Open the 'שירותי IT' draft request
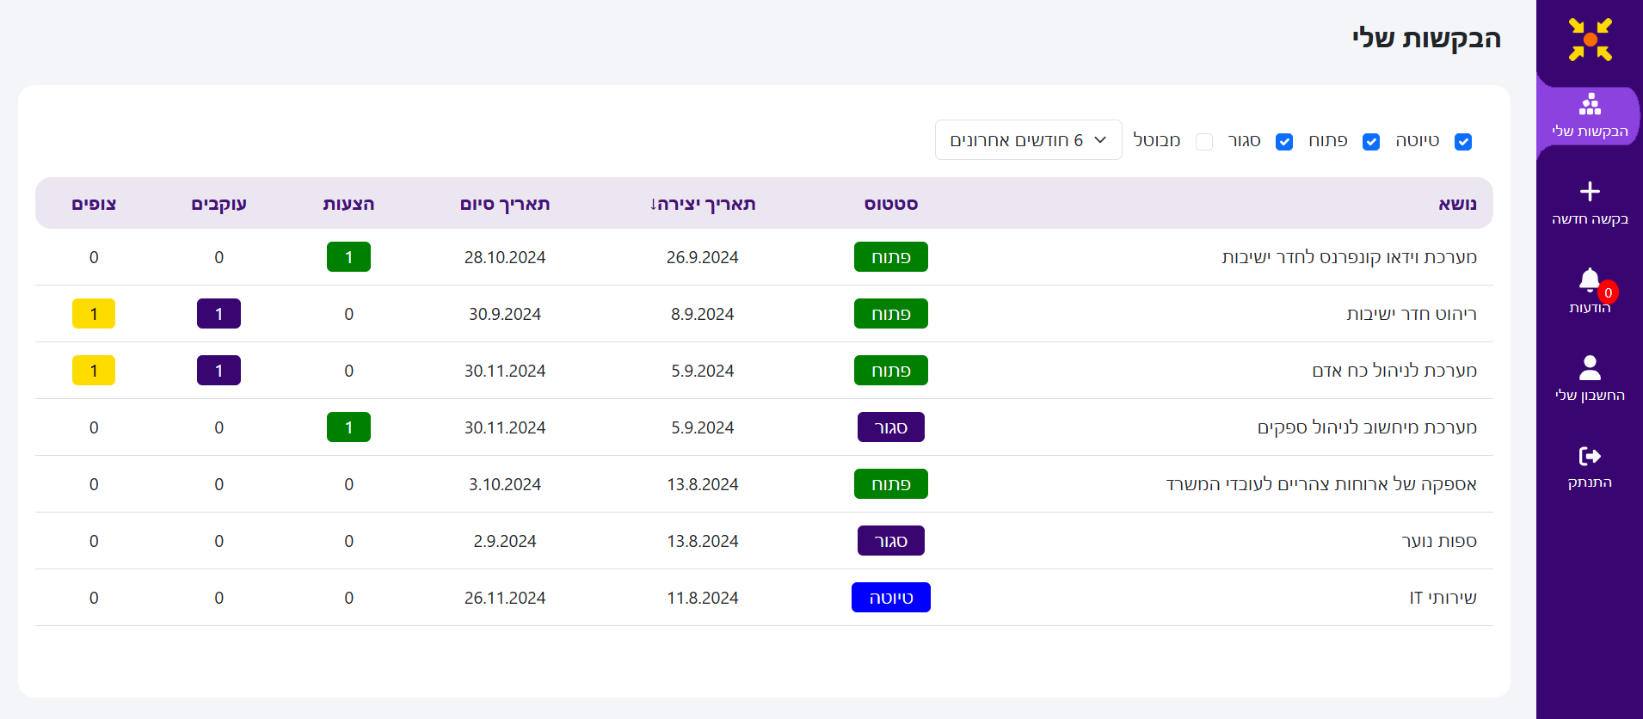 (x=1443, y=598)
